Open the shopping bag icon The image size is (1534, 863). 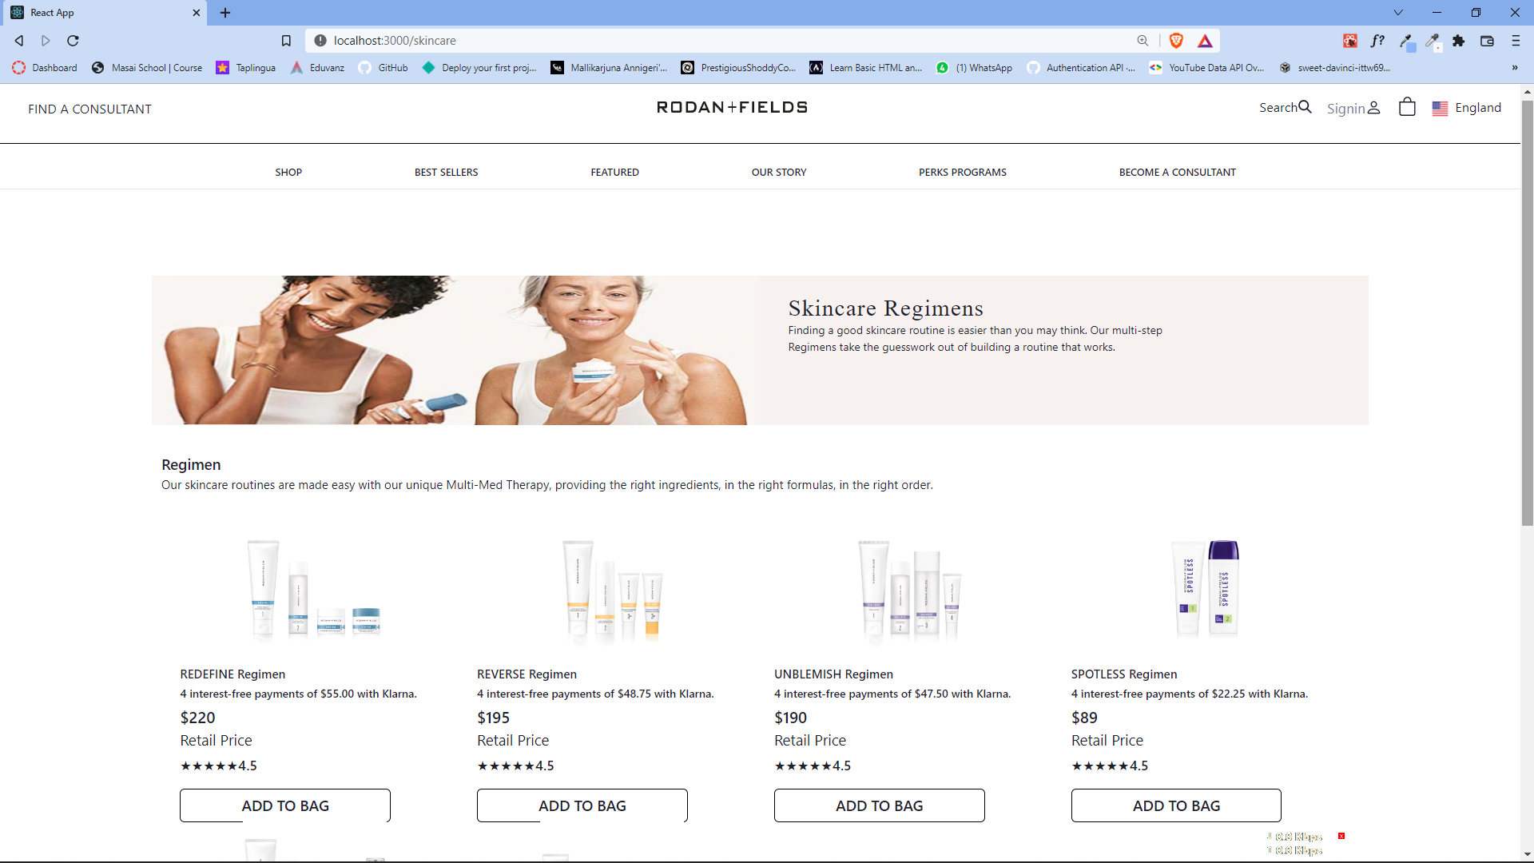point(1407,107)
